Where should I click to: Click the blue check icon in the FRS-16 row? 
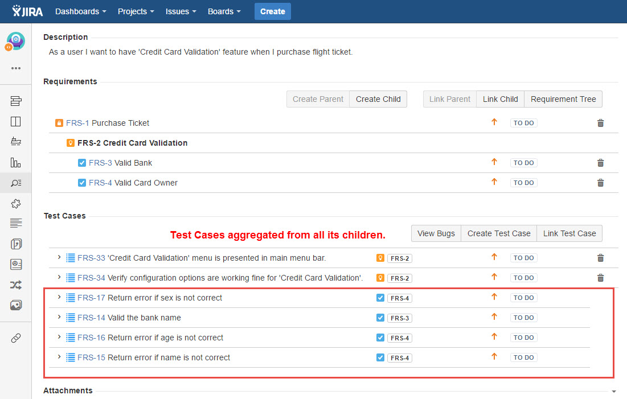(380, 338)
